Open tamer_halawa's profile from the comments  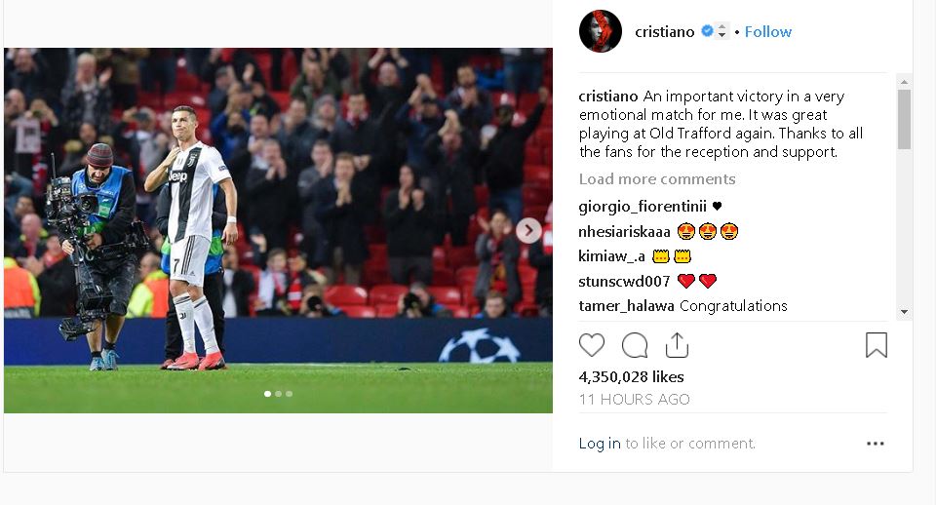tap(626, 305)
